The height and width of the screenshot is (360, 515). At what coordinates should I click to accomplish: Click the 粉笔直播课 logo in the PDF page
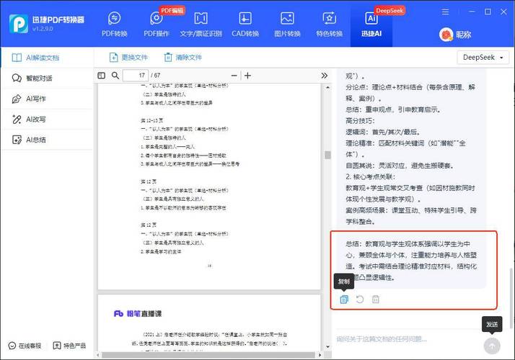tap(138, 314)
